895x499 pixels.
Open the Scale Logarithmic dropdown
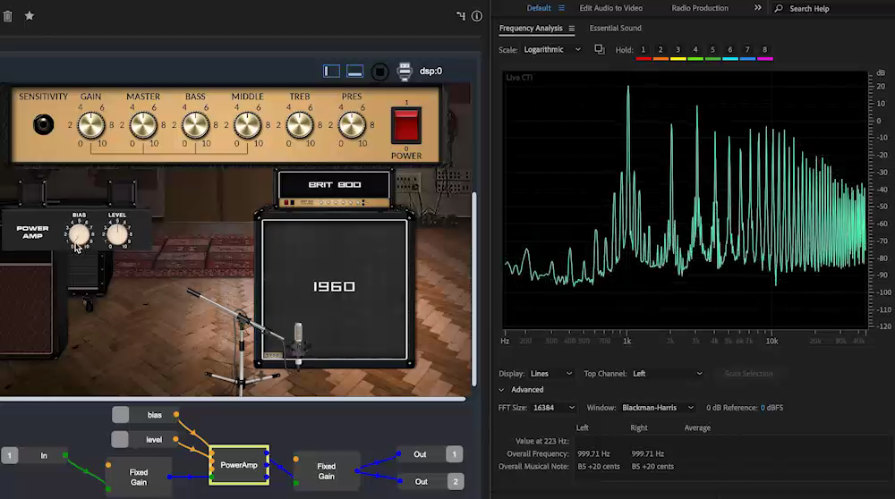click(552, 49)
